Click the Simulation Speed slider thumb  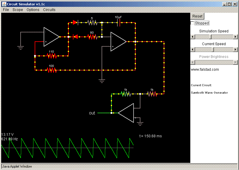210,37
